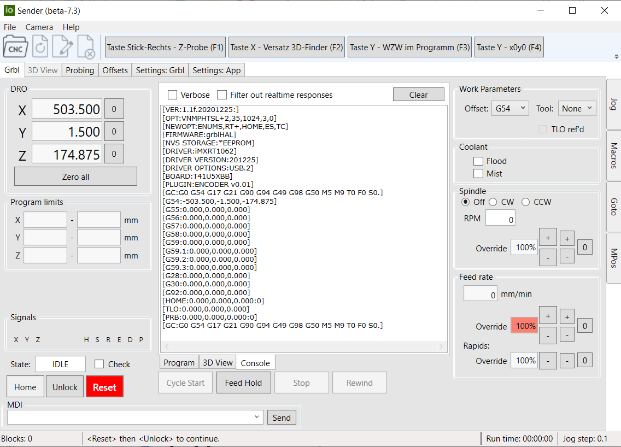The image size is (621, 447).
Task: Open a CNC file with folder icon
Action: coord(15,47)
